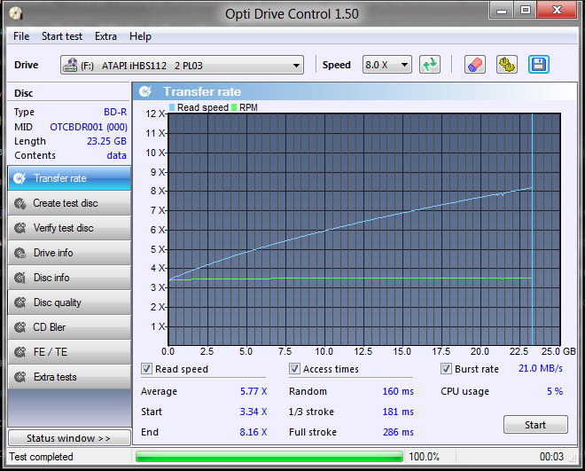Screen dimensions: 585x471
Task: Click the 1/3 stroke value 181 ms
Action: click(398, 412)
